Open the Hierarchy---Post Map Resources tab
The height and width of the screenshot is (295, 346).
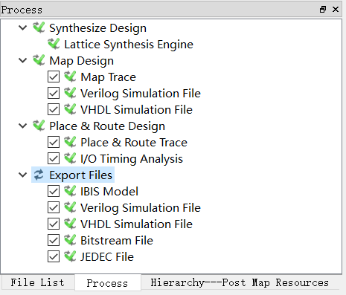click(x=240, y=282)
